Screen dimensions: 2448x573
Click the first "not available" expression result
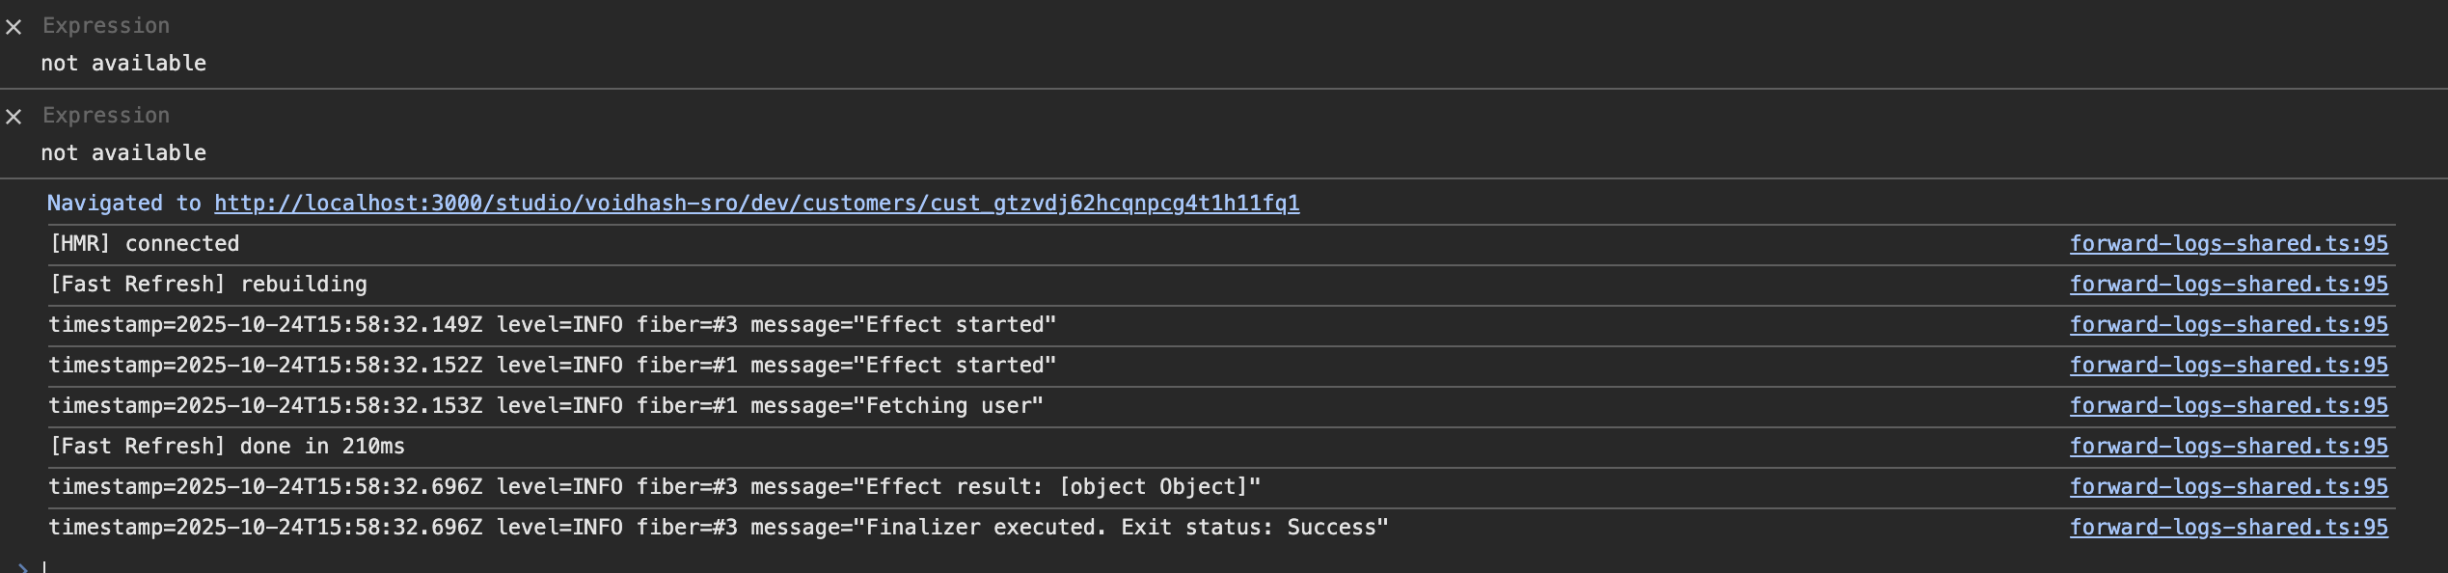click(123, 64)
